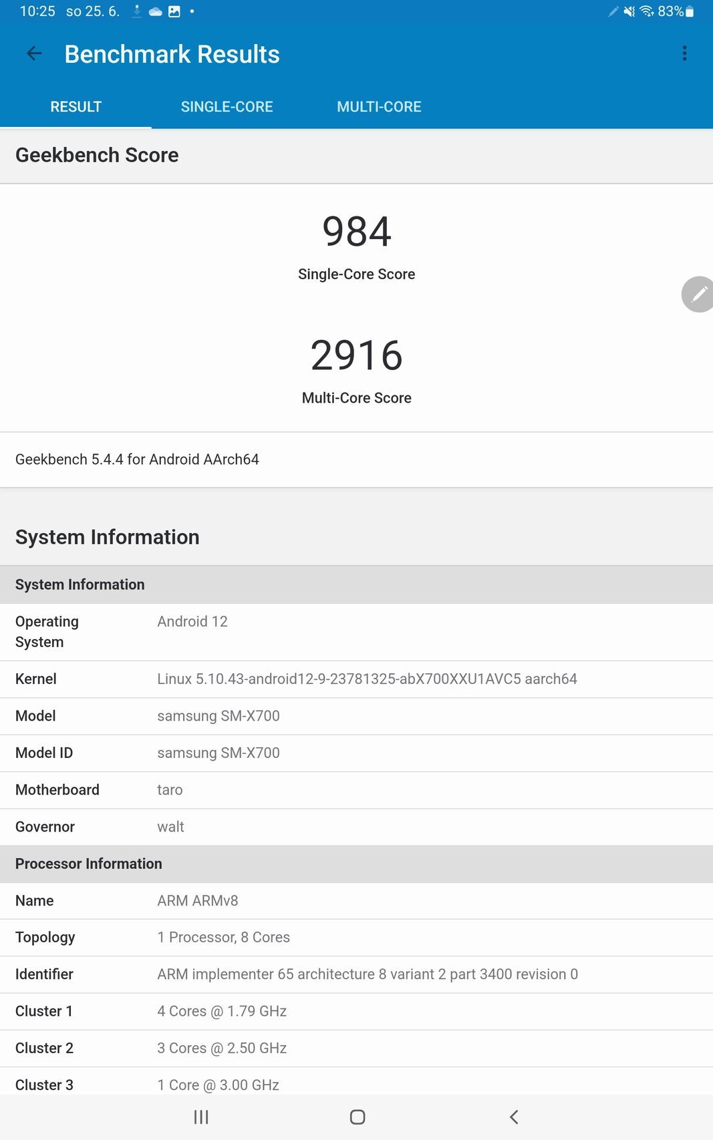The height and width of the screenshot is (1140, 713).
Task: Tap the Multi-Core Score label
Action: [357, 398]
